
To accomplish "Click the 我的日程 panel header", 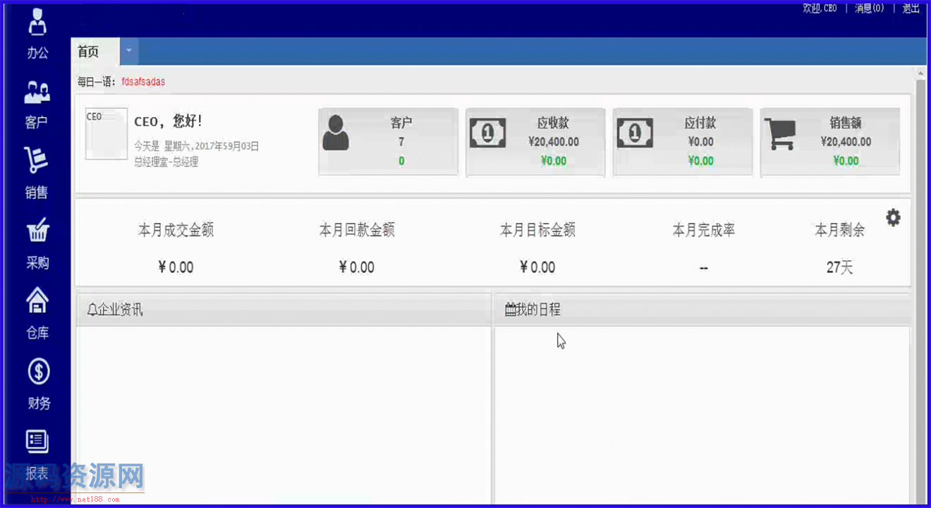I will pos(702,309).
